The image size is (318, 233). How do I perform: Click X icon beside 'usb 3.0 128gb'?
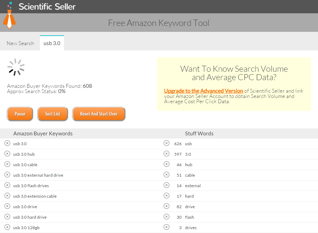(x=7, y=227)
